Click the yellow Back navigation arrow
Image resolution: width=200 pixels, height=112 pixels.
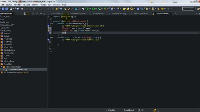(x=162, y=9)
